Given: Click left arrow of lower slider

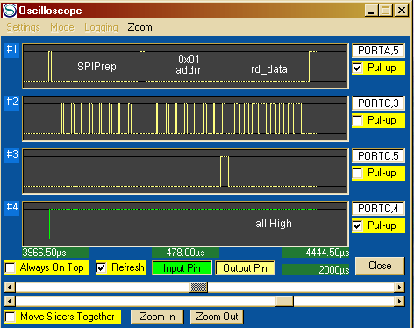Looking at the screenshot, I should tap(10, 301).
